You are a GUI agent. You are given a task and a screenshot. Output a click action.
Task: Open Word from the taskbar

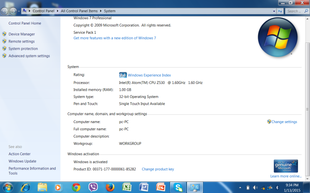(144, 187)
